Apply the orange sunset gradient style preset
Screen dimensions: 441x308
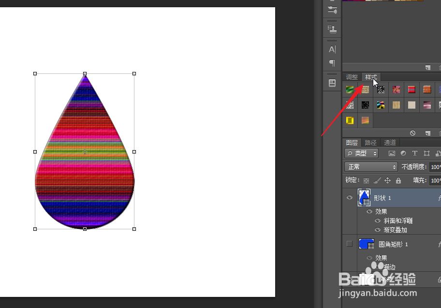pyautogui.click(x=366, y=121)
